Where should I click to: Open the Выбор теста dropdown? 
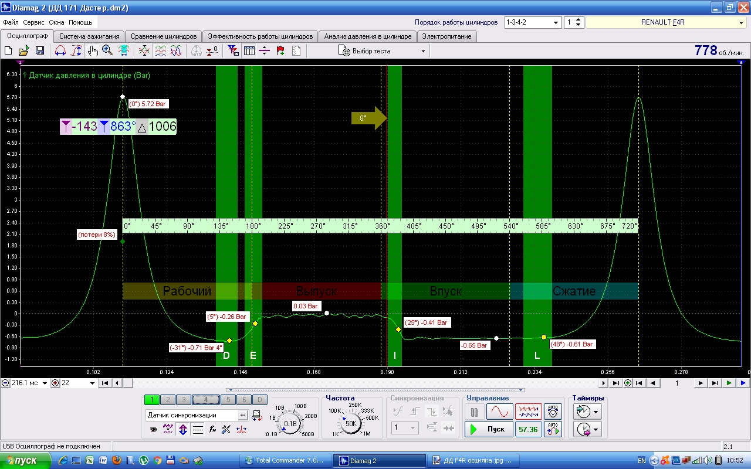pos(422,51)
